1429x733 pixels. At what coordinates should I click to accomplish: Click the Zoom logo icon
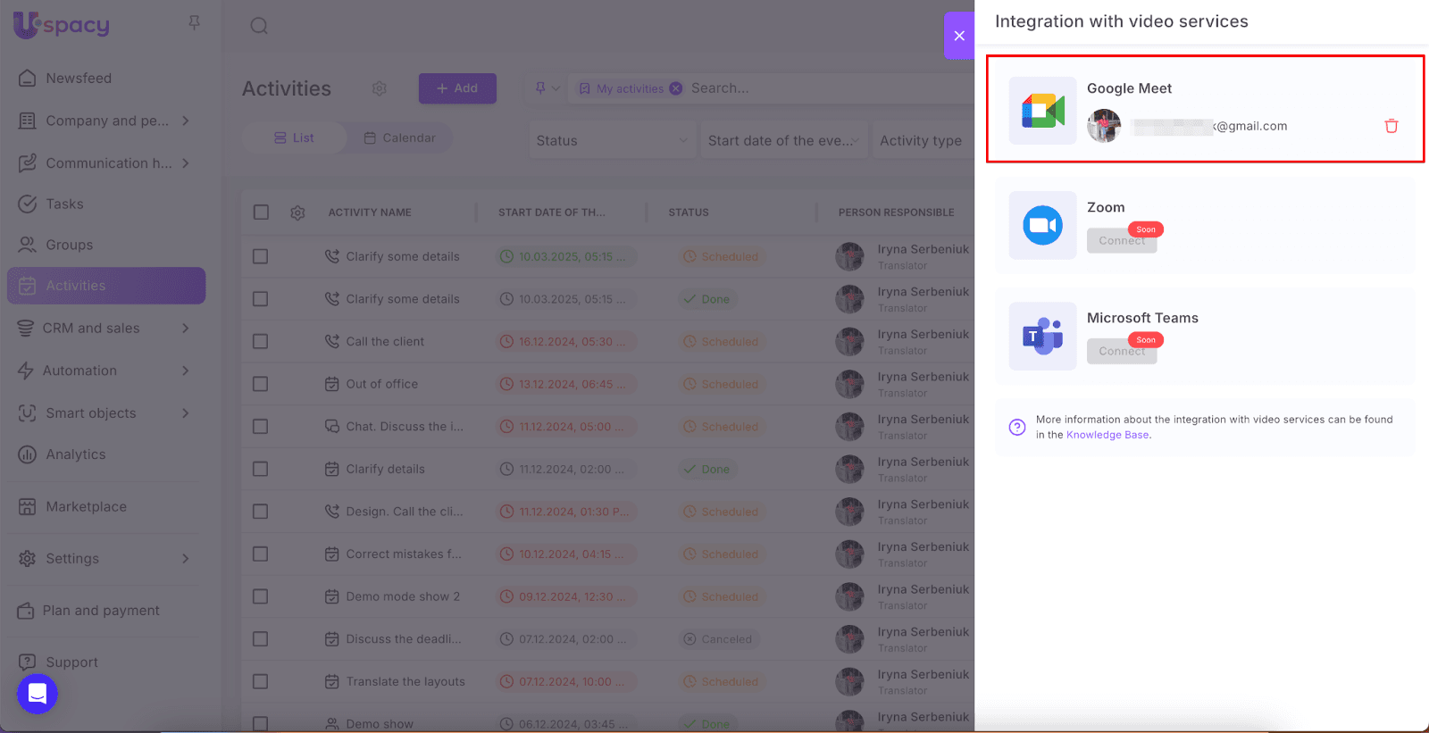tap(1042, 226)
